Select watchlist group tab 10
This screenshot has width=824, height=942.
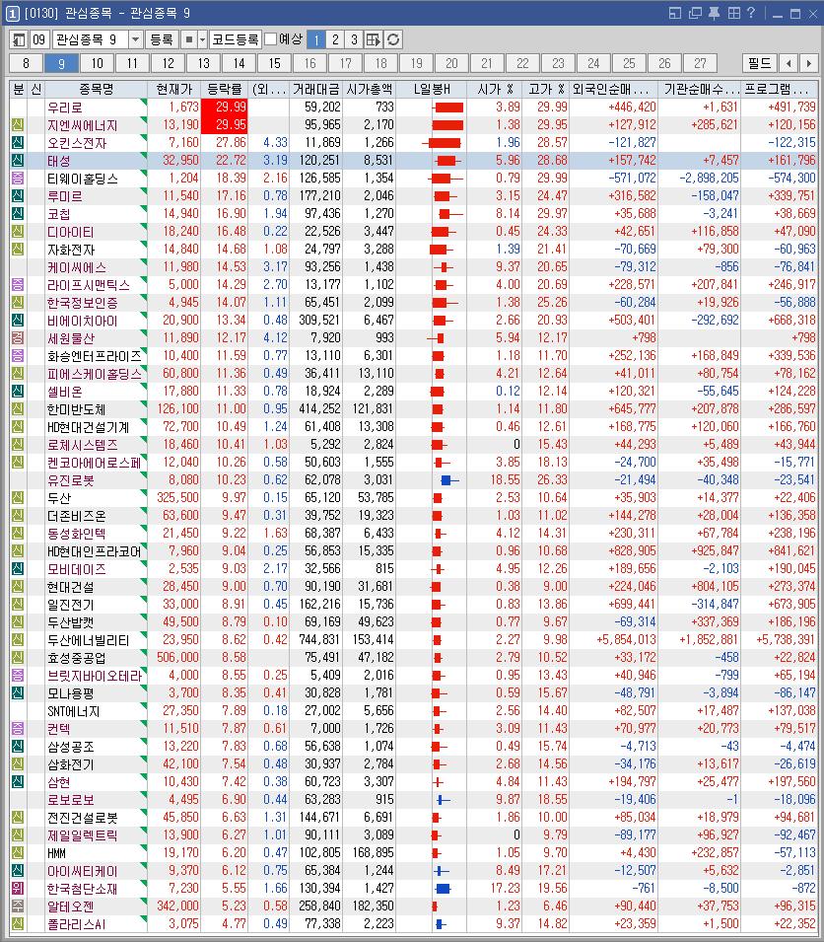[98, 63]
